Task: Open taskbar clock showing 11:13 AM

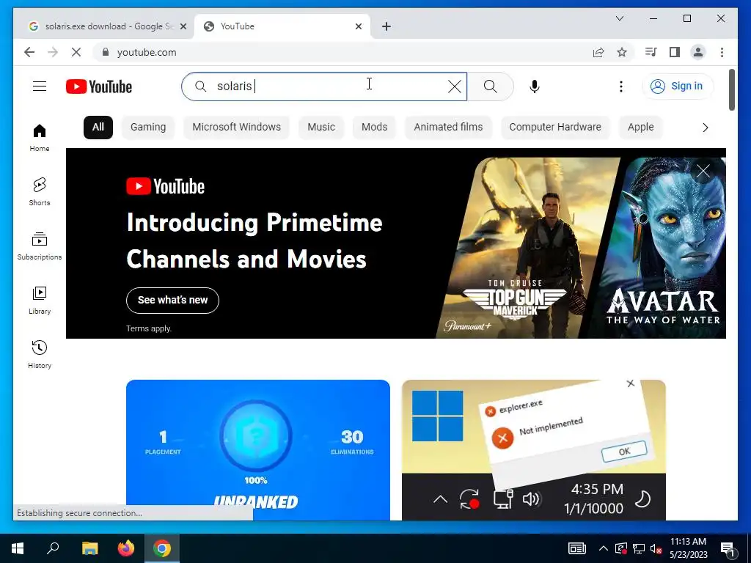Action: (x=688, y=548)
